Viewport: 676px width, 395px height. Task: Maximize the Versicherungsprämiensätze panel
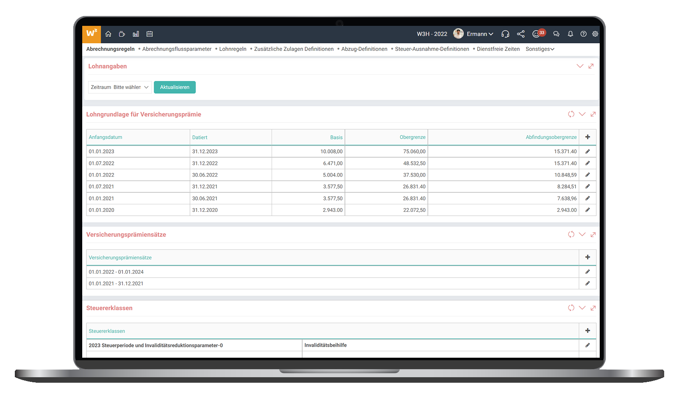point(593,234)
